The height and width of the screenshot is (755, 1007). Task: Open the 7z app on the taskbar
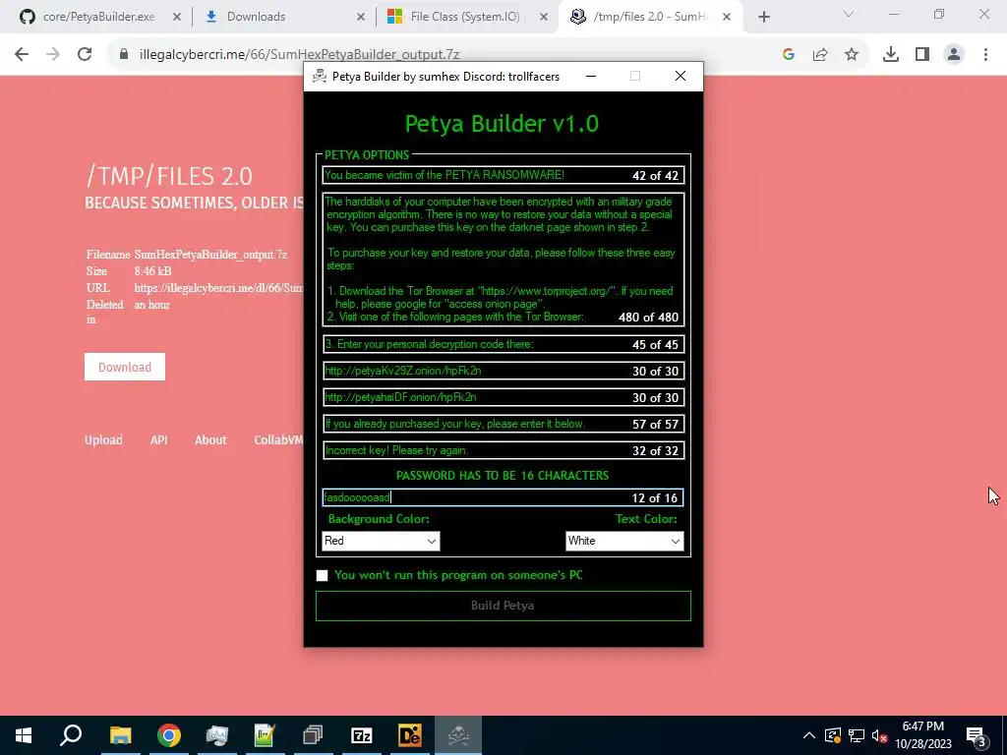point(362,735)
